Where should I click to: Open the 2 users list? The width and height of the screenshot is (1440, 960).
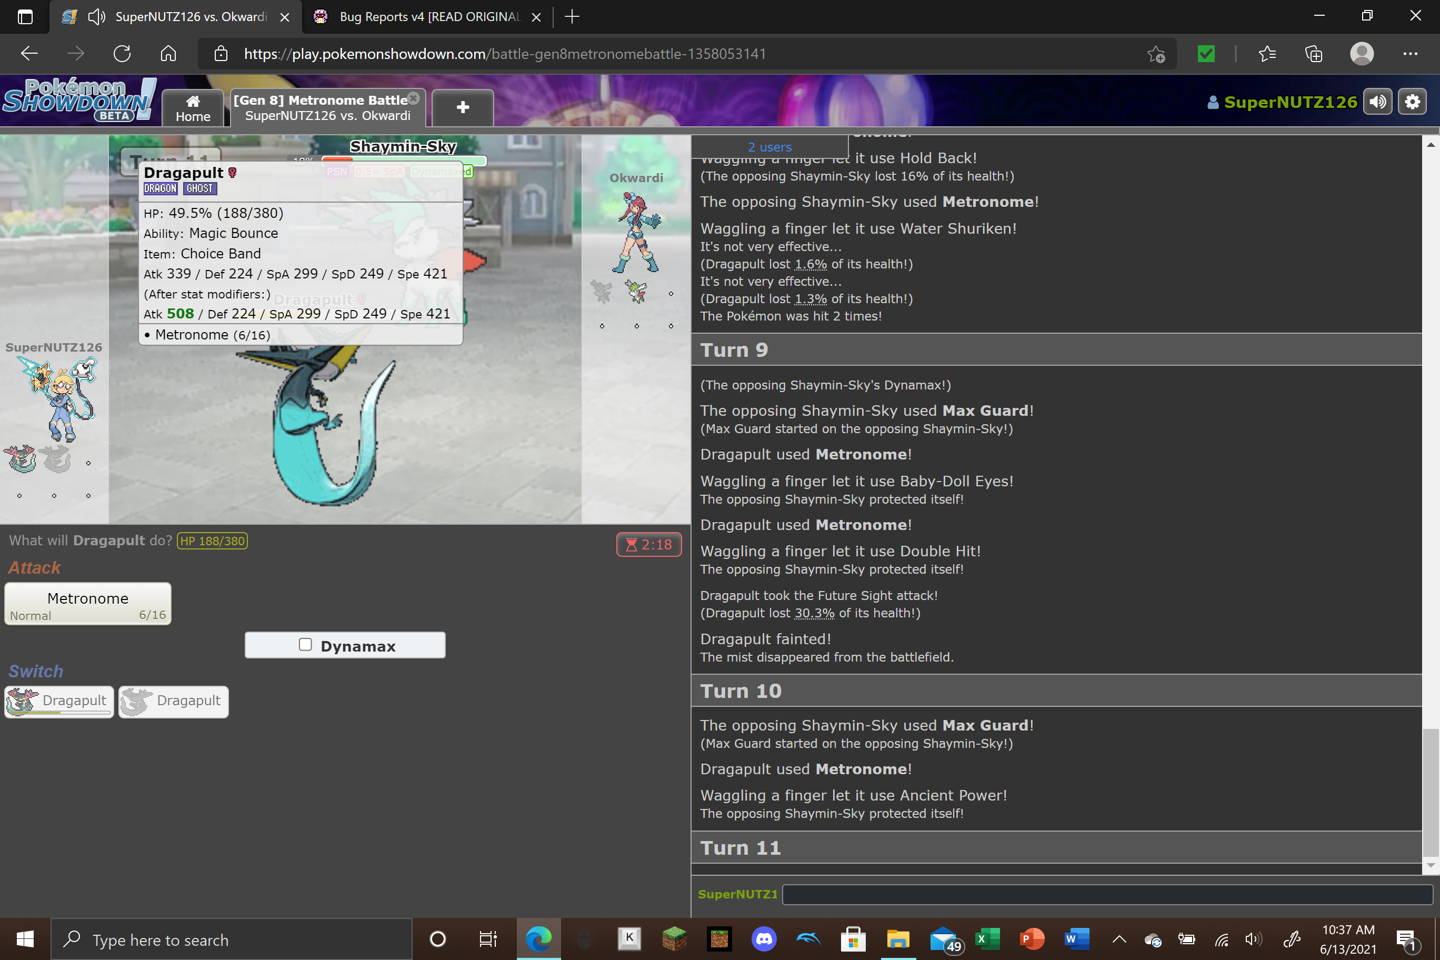769,147
